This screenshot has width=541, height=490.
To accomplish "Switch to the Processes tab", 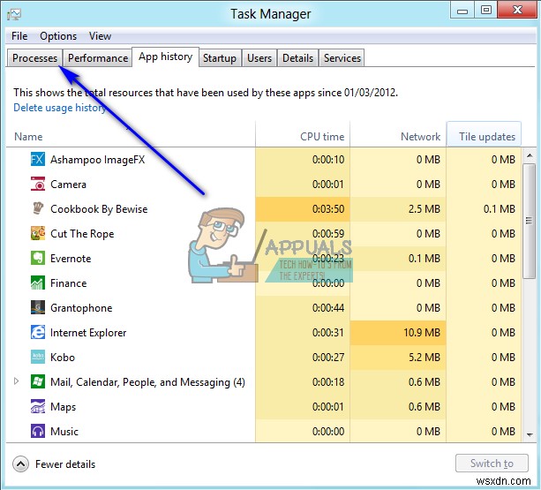I will pyautogui.click(x=34, y=58).
